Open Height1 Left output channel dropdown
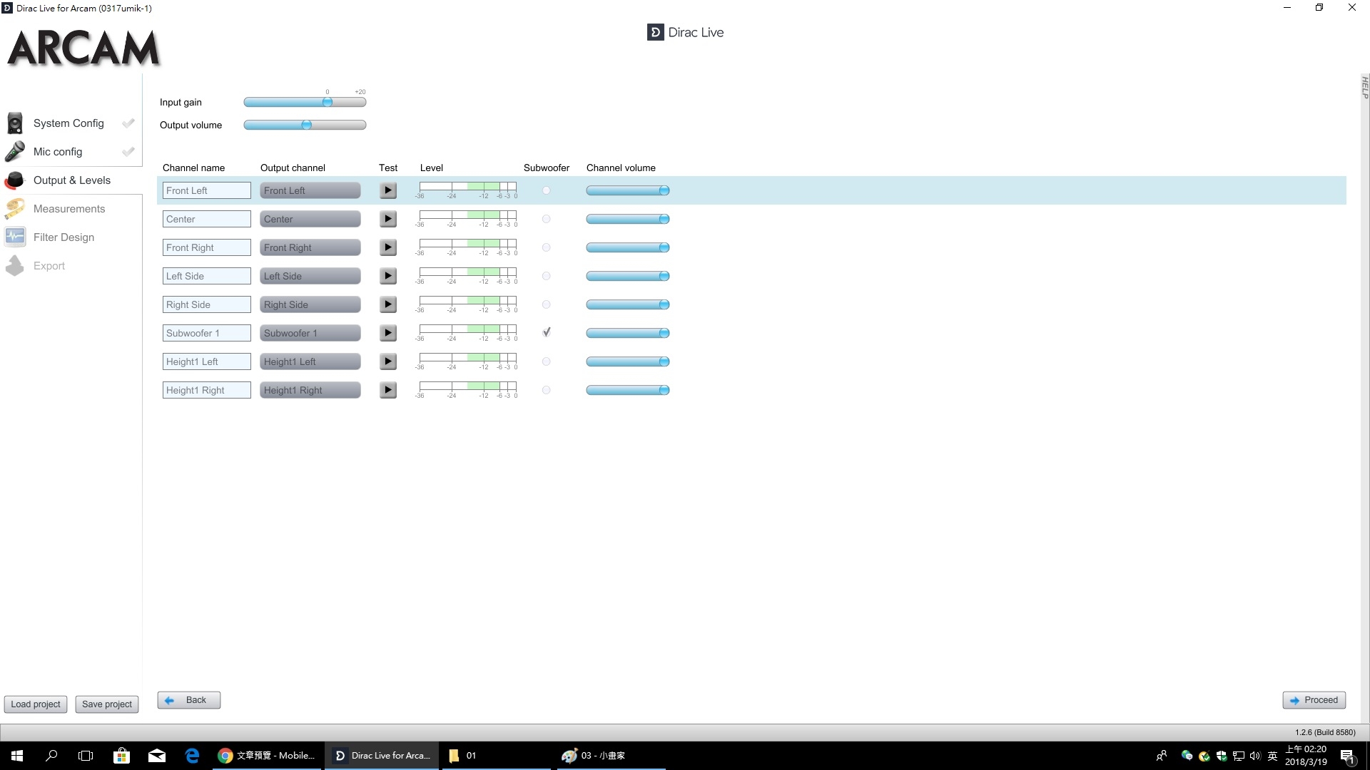The width and height of the screenshot is (1370, 770). pos(310,361)
